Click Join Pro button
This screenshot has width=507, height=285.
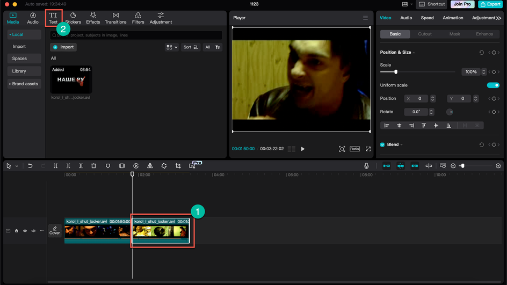point(462,4)
